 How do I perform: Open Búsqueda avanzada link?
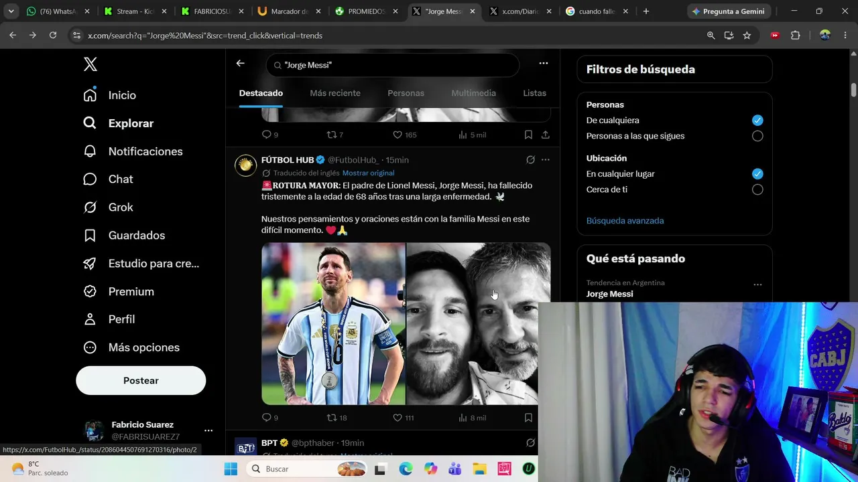pos(625,220)
